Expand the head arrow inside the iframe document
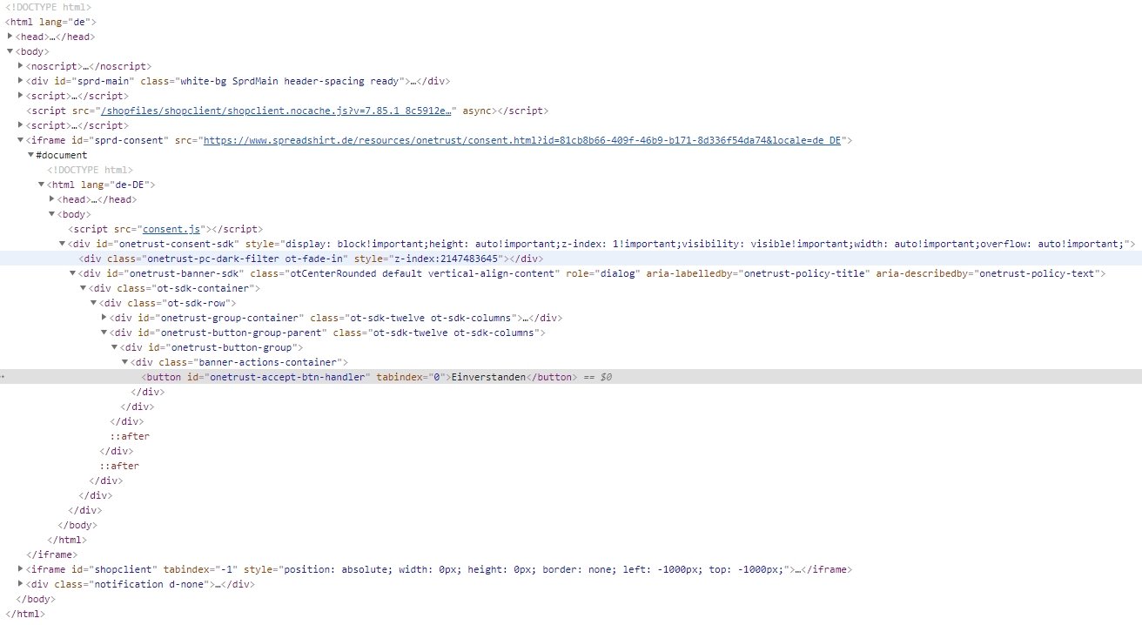 coord(51,199)
